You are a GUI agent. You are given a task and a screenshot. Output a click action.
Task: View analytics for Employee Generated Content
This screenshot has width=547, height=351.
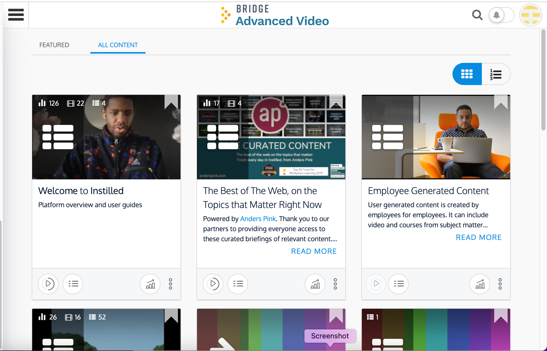pyautogui.click(x=480, y=284)
